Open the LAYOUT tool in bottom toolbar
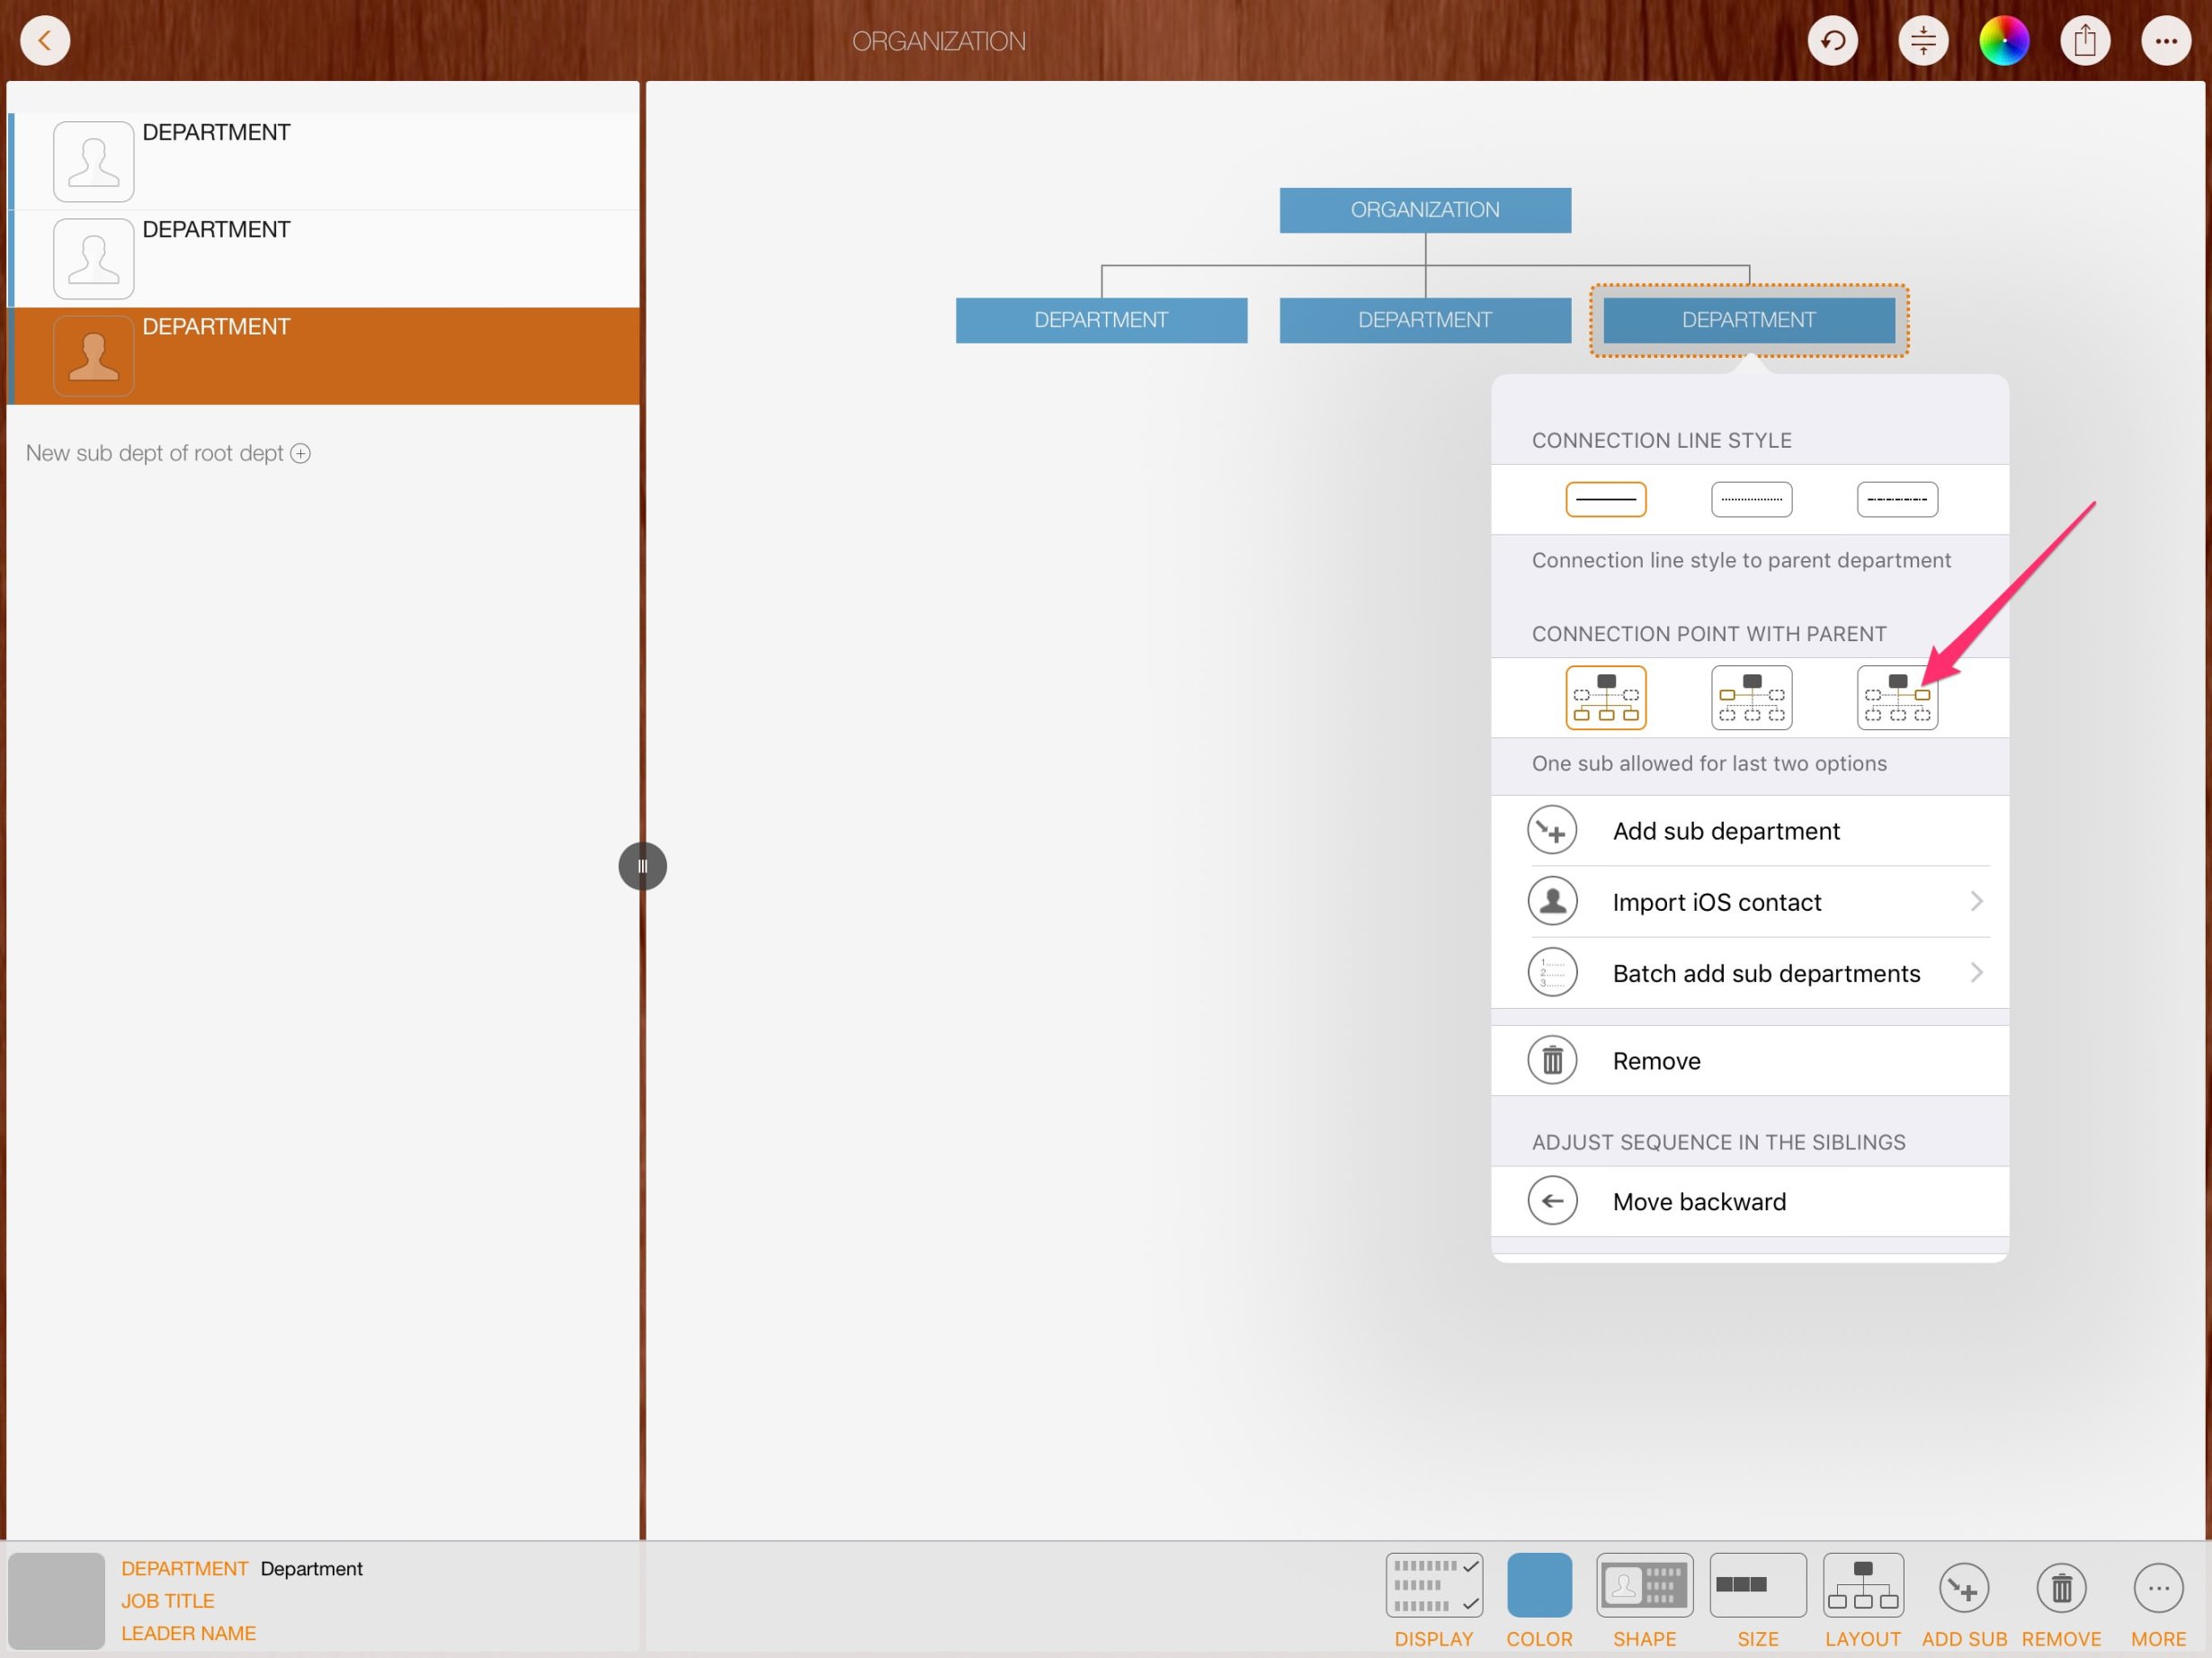Viewport: 2212px width, 1658px height. (1862, 1585)
